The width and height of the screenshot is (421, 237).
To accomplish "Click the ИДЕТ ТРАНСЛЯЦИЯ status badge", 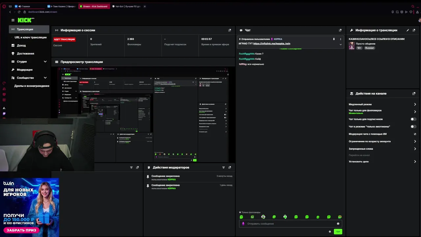I will (x=64, y=39).
